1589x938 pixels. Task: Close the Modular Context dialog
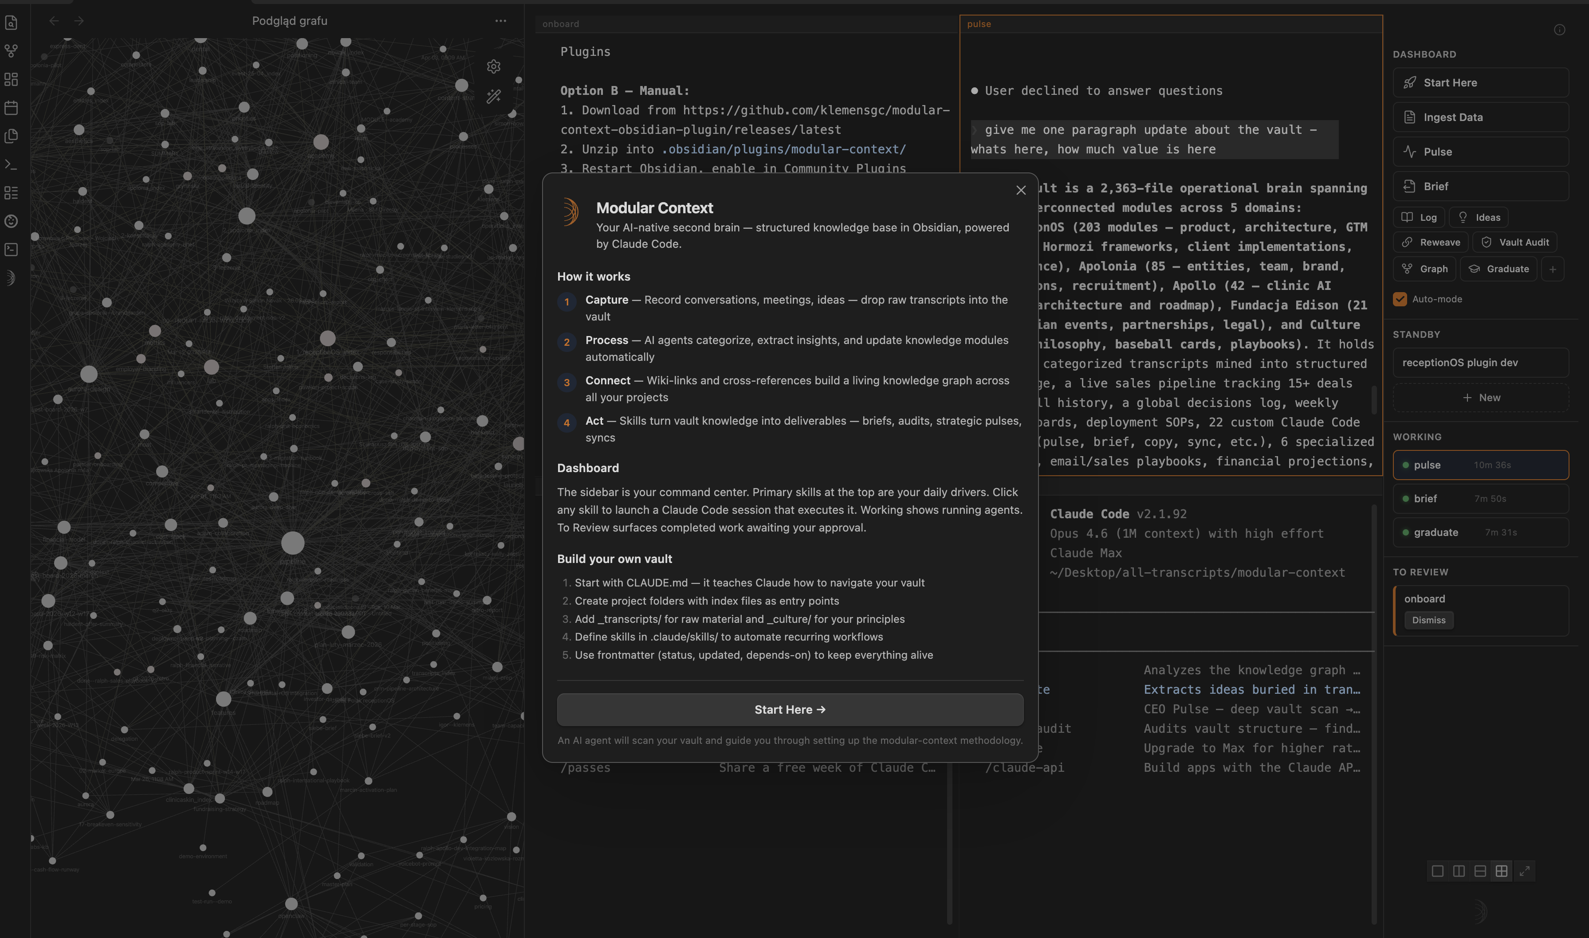1020,190
